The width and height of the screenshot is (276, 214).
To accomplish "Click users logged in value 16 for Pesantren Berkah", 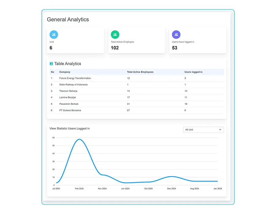I will (186, 104).
